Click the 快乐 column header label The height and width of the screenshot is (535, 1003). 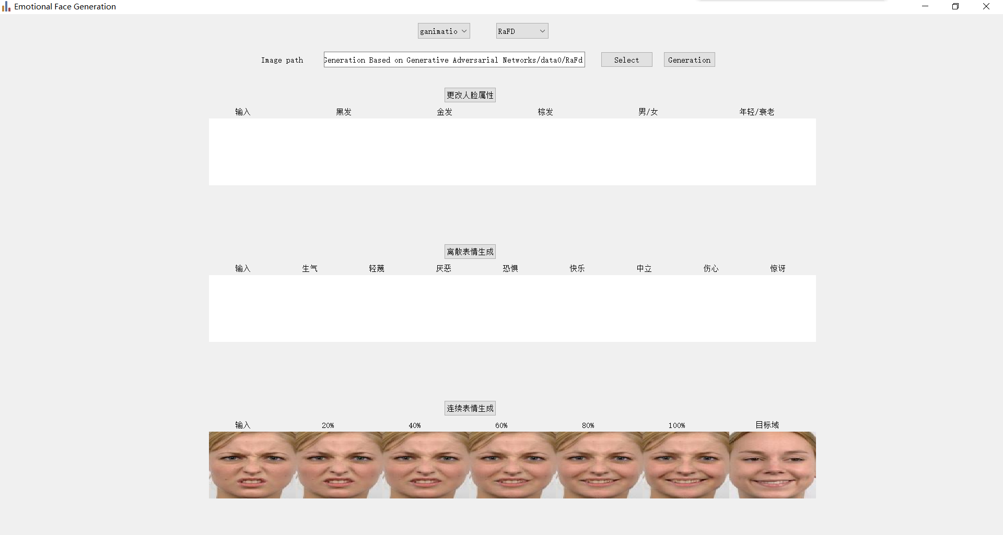coord(577,268)
